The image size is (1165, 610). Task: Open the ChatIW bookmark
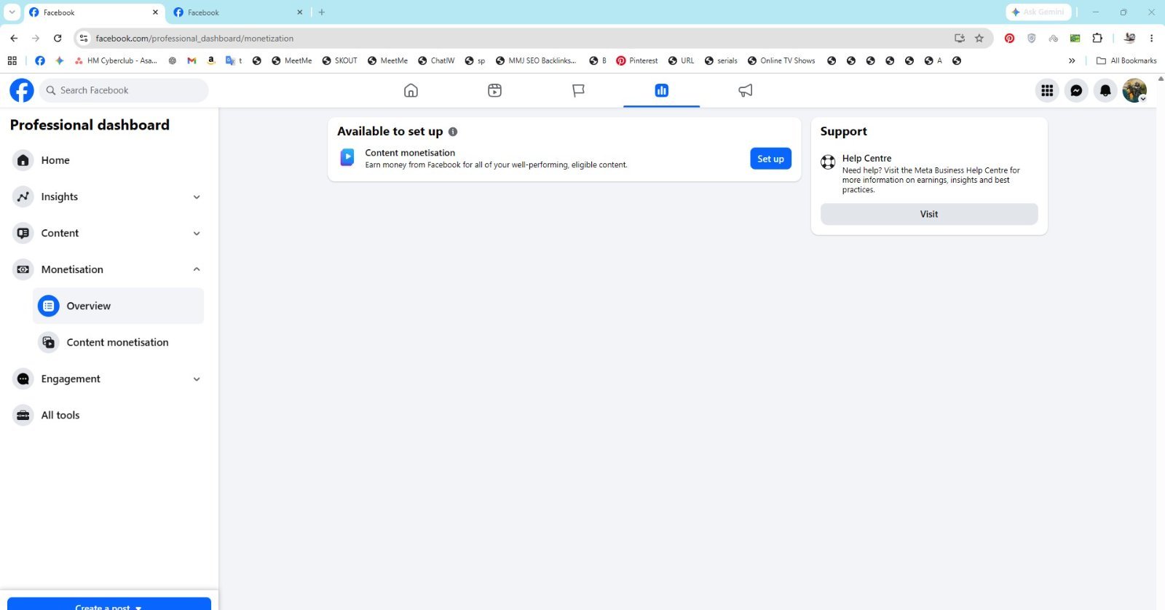pos(436,60)
